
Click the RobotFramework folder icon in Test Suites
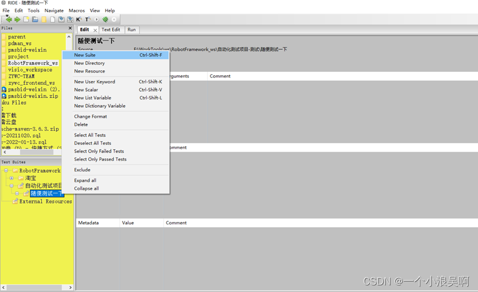click(x=15, y=170)
